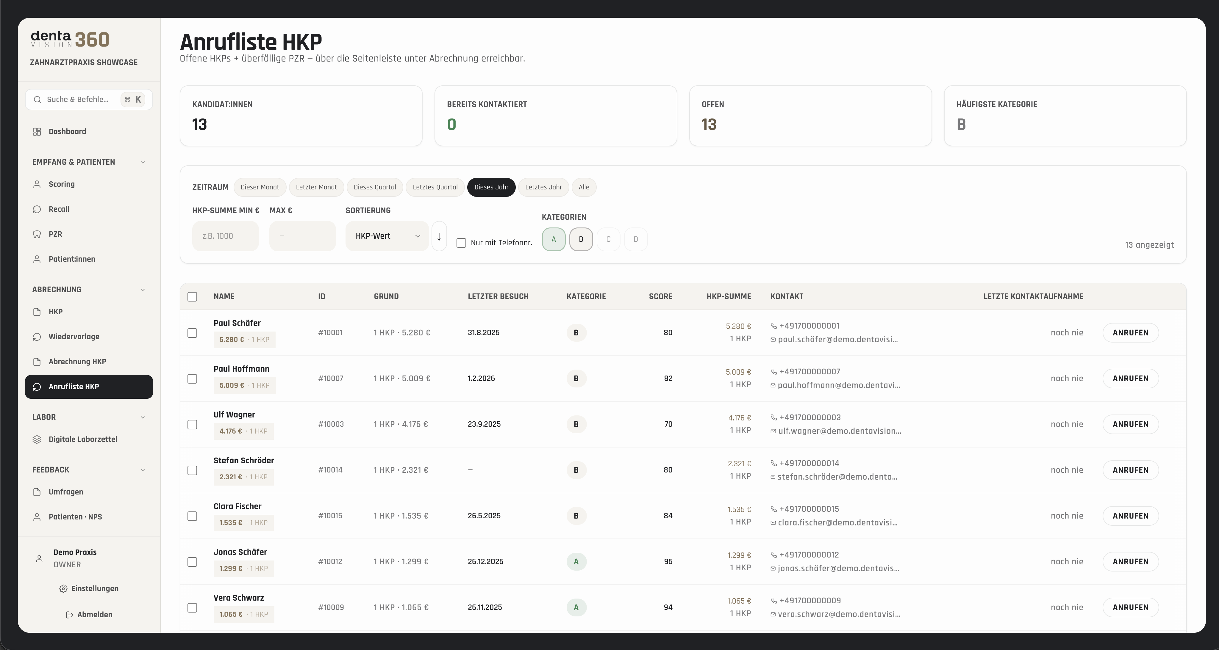Click Anrufen button for Ulf Wagner

(1131, 425)
